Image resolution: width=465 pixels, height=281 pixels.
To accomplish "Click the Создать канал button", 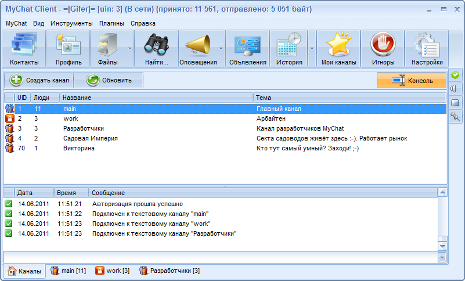I will tap(39, 80).
